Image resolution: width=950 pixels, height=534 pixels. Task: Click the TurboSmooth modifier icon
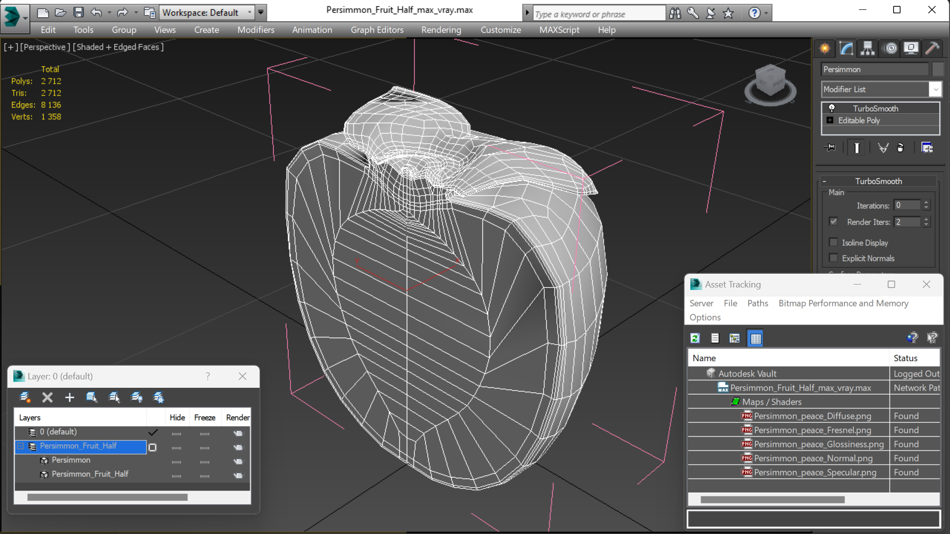pos(832,108)
